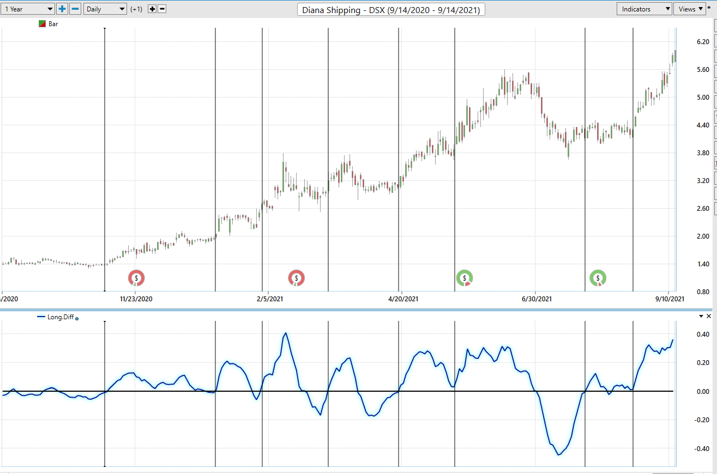Image resolution: width=717 pixels, height=474 pixels.
Task: Open the Daily interval dropdown
Action: pyautogui.click(x=105, y=9)
